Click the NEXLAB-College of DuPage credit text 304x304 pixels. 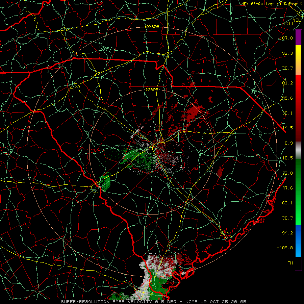tap(271, 4)
